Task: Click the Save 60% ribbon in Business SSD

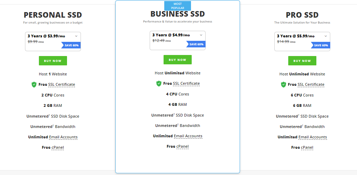Action: [196, 44]
